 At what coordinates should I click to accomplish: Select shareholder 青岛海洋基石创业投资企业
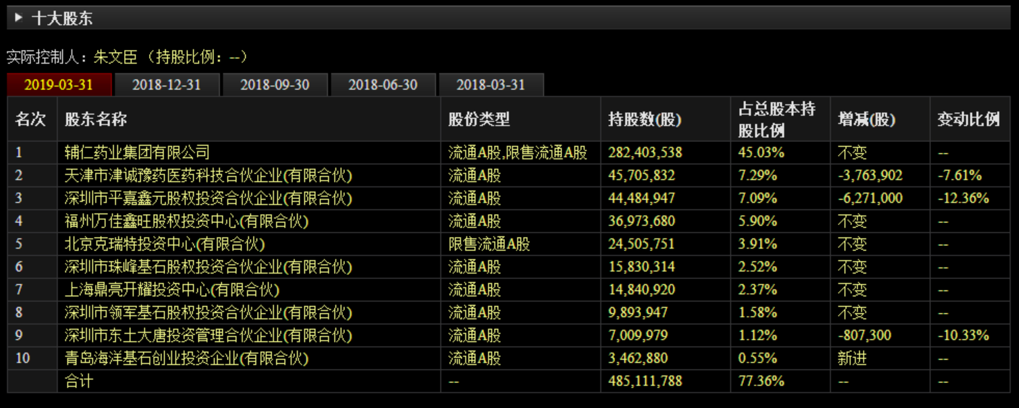coord(186,358)
